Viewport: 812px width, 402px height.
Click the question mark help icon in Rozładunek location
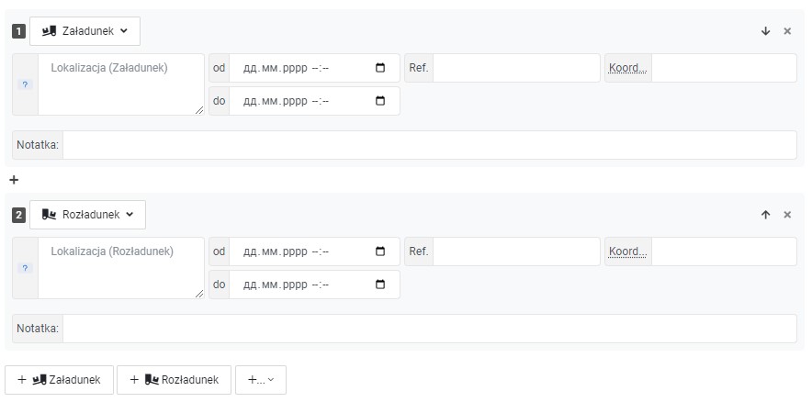coord(25,268)
